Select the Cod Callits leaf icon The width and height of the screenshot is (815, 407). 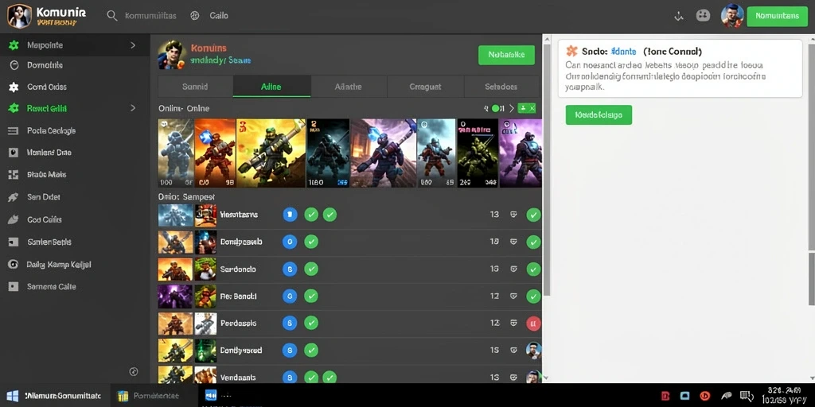(x=13, y=219)
